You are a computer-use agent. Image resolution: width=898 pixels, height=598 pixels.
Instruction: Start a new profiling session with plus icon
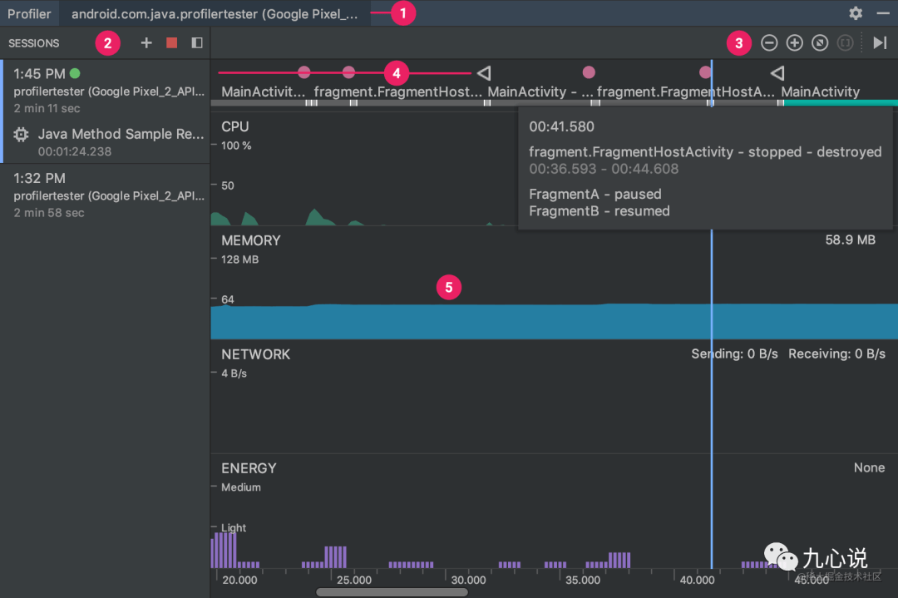click(x=146, y=43)
